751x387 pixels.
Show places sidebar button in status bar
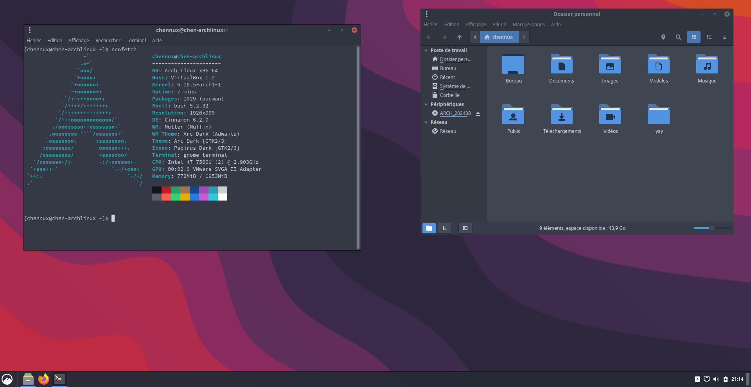pyautogui.click(x=429, y=228)
